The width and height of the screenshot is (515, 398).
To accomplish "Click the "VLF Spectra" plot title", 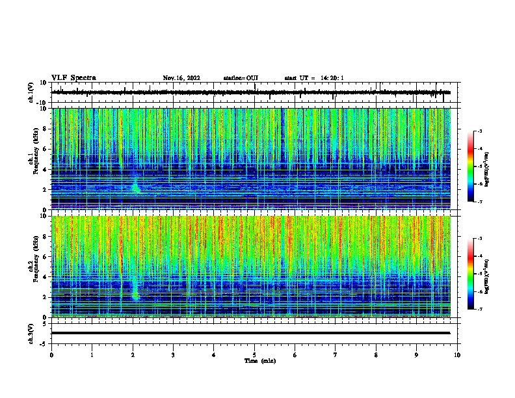I will (x=73, y=78).
